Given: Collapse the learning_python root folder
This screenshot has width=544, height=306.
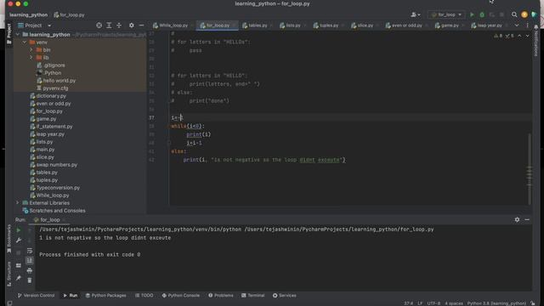Looking at the screenshot, I should coord(18,35).
